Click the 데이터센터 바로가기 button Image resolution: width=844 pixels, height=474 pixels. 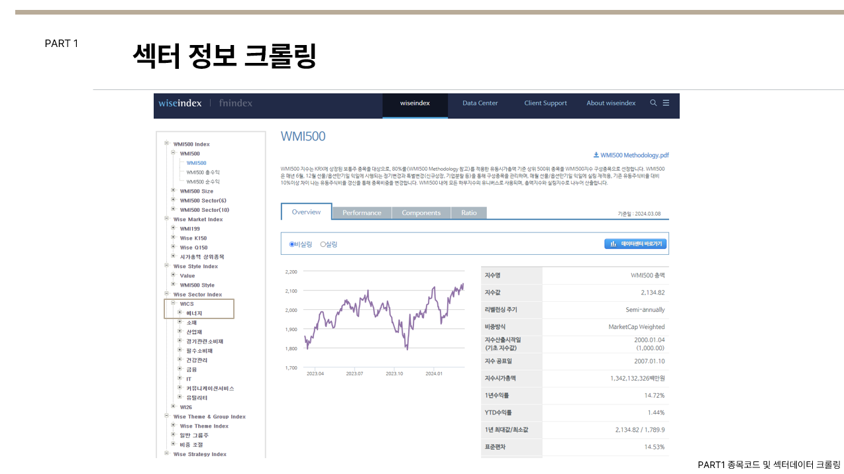[635, 244]
